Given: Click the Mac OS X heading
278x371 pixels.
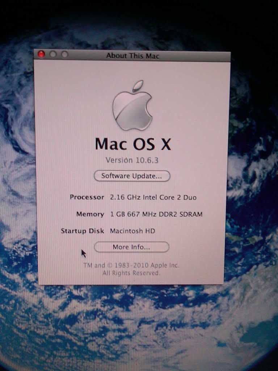Looking at the screenshot, I should tap(133, 144).
